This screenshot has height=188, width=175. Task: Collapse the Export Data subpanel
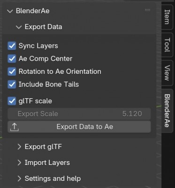click(19, 27)
